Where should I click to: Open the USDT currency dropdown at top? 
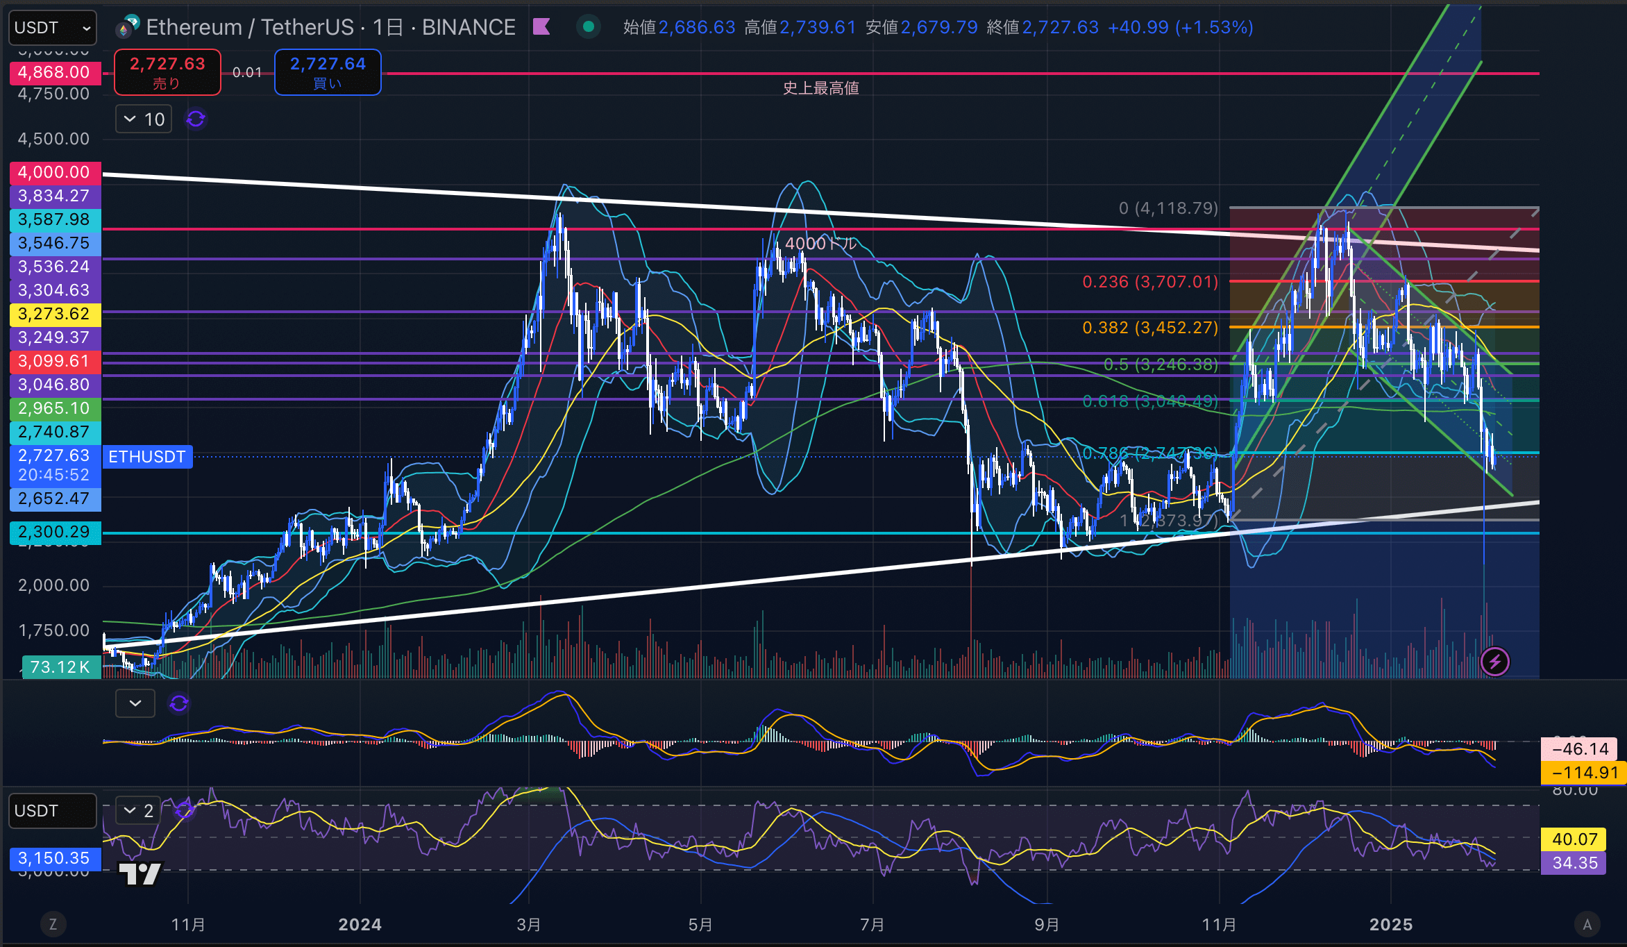point(52,28)
